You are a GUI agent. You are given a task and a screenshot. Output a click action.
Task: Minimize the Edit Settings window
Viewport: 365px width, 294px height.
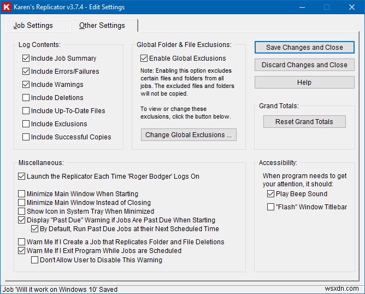pos(302,7)
